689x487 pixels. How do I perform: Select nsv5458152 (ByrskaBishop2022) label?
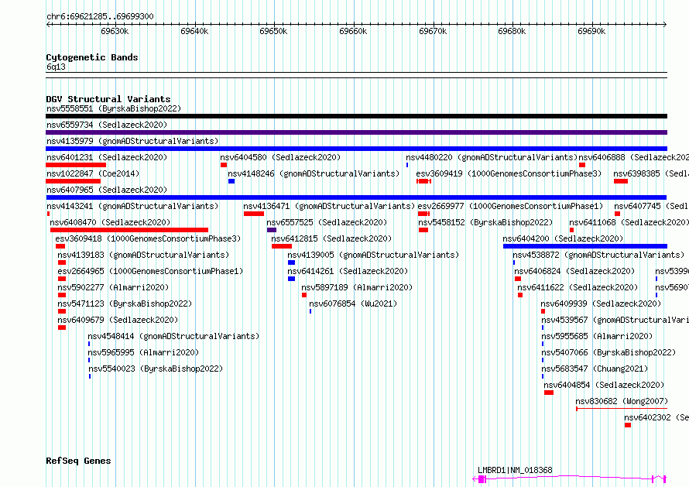tap(485, 222)
